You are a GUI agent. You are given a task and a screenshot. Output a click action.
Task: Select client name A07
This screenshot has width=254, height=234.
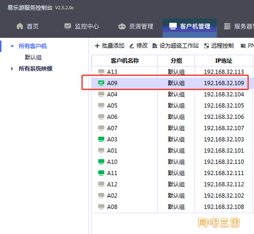click(x=112, y=128)
